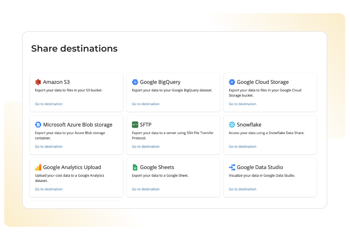Click 'Export your data to a Google Sheet.'
This screenshot has width=350, height=240.
(160, 175)
